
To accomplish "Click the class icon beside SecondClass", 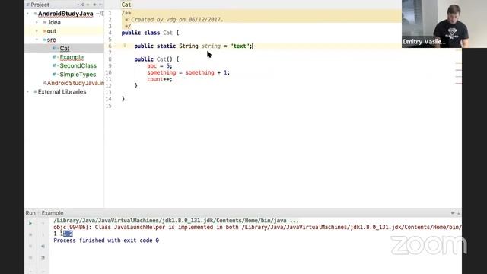I will (54, 65).
